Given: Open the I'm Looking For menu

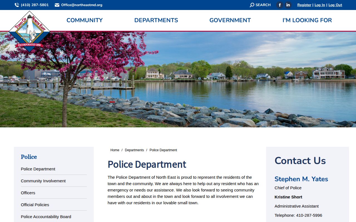Looking at the screenshot, I should pos(307,20).
